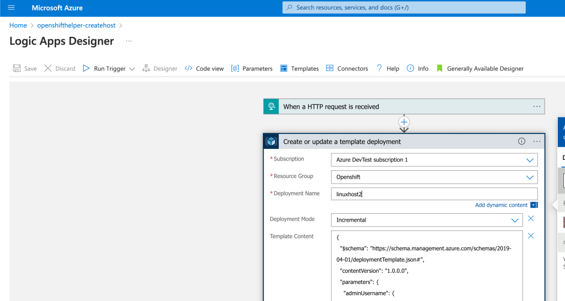Screen dimensions: 565x301
Task: Run Trigger play button
Action: tap(86, 68)
